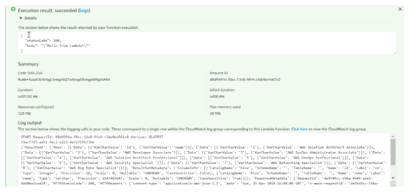408x194 pixels.
Task: Click the log output scroll up arrow
Action: click(x=393, y=136)
